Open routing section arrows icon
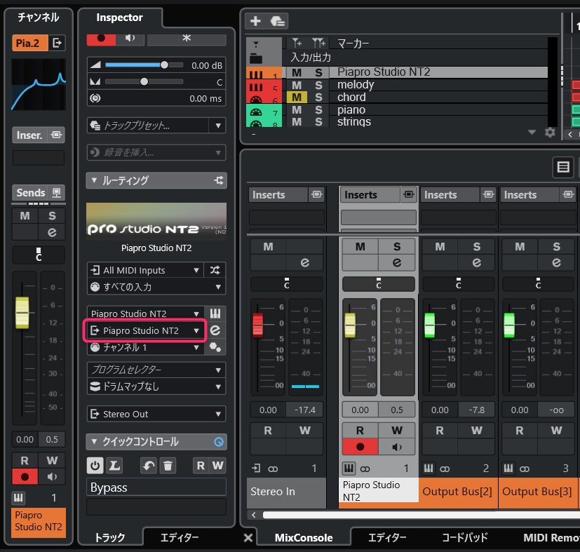 pyautogui.click(x=219, y=180)
